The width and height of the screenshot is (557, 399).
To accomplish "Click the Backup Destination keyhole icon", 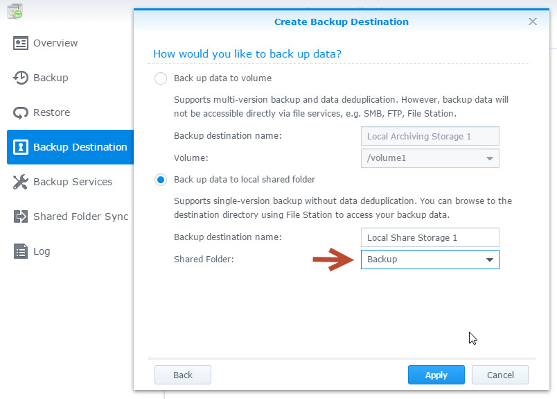I will [x=21, y=147].
